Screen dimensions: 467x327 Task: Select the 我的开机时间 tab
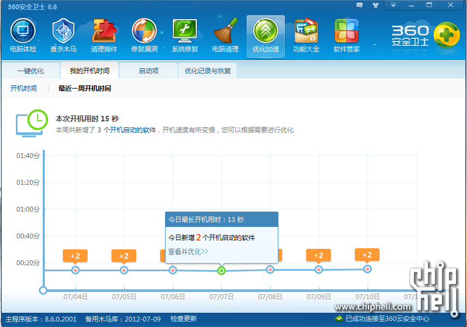pyautogui.click(x=89, y=71)
